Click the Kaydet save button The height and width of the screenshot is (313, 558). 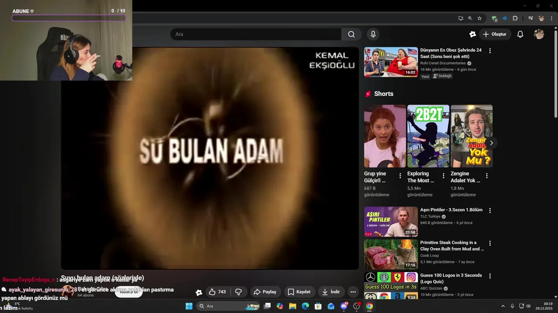pos(299,292)
